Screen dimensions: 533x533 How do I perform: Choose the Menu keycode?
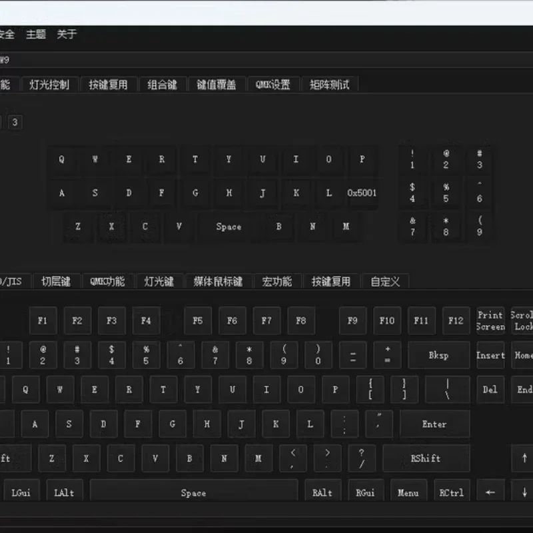point(408,493)
